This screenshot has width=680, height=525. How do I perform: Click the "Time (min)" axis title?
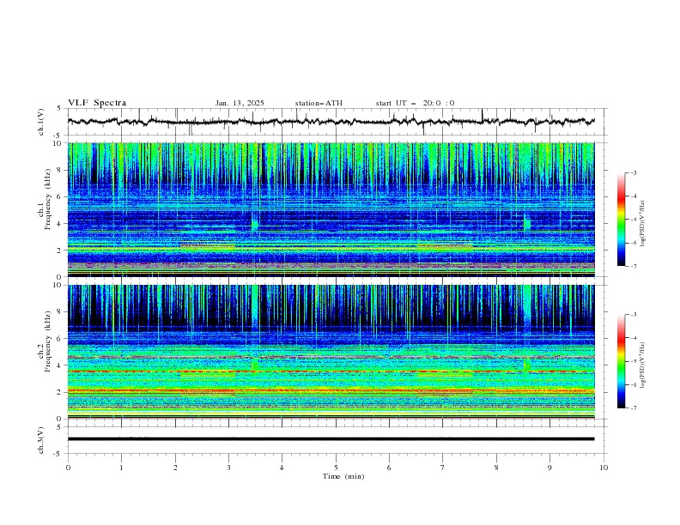pos(343,476)
